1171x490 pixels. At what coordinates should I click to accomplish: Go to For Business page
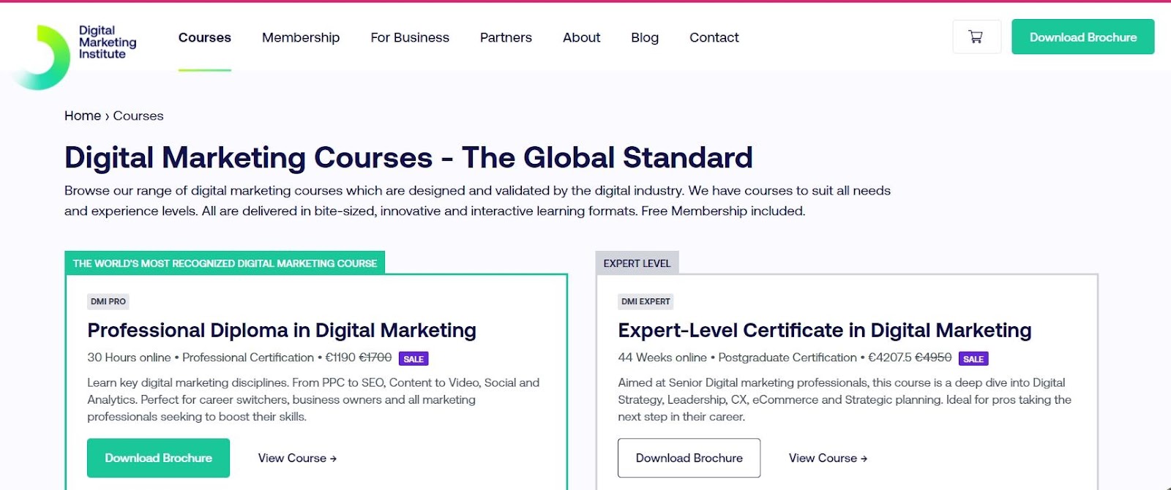[410, 37]
